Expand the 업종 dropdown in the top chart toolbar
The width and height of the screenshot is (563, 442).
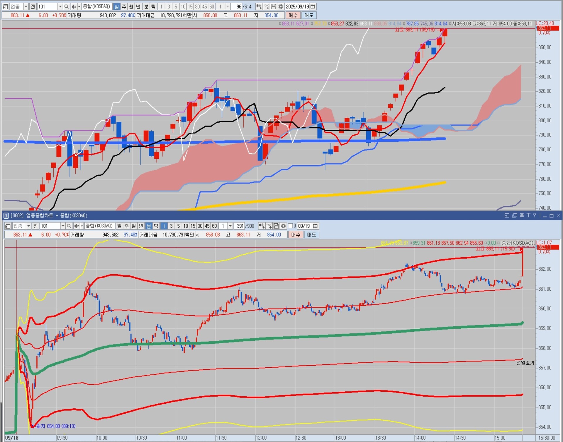tap(26, 6)
